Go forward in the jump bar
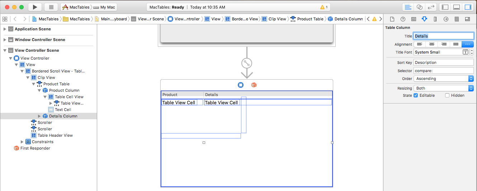 [x=24, y=19]
